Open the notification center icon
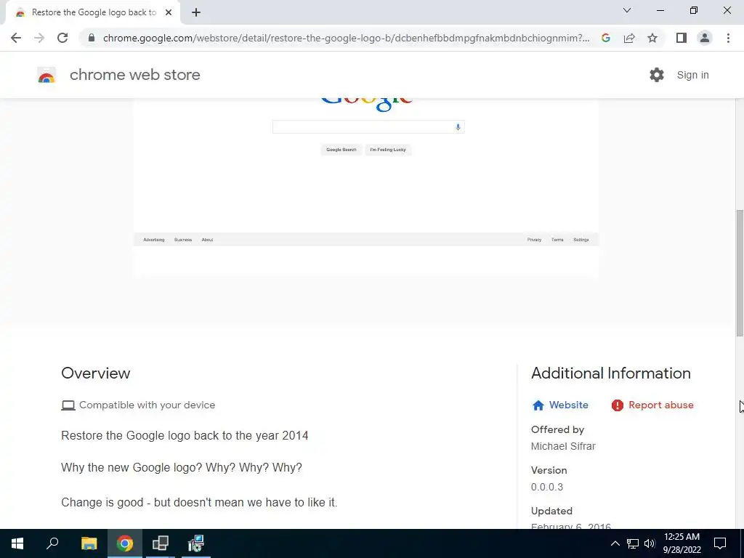Screen dimensions: 744x558 point(720,543)
